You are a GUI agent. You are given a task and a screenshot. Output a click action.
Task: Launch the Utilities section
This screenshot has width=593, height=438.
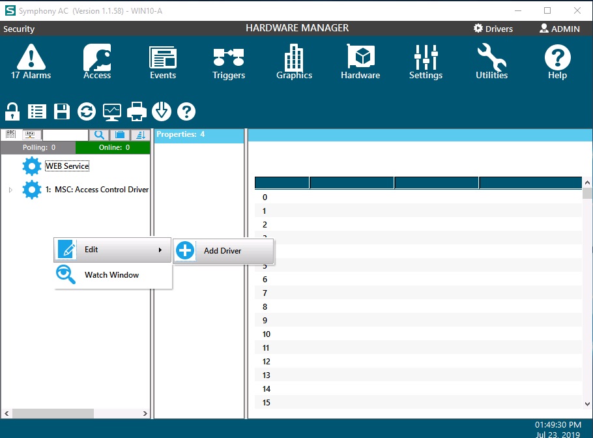pos(491,61)
